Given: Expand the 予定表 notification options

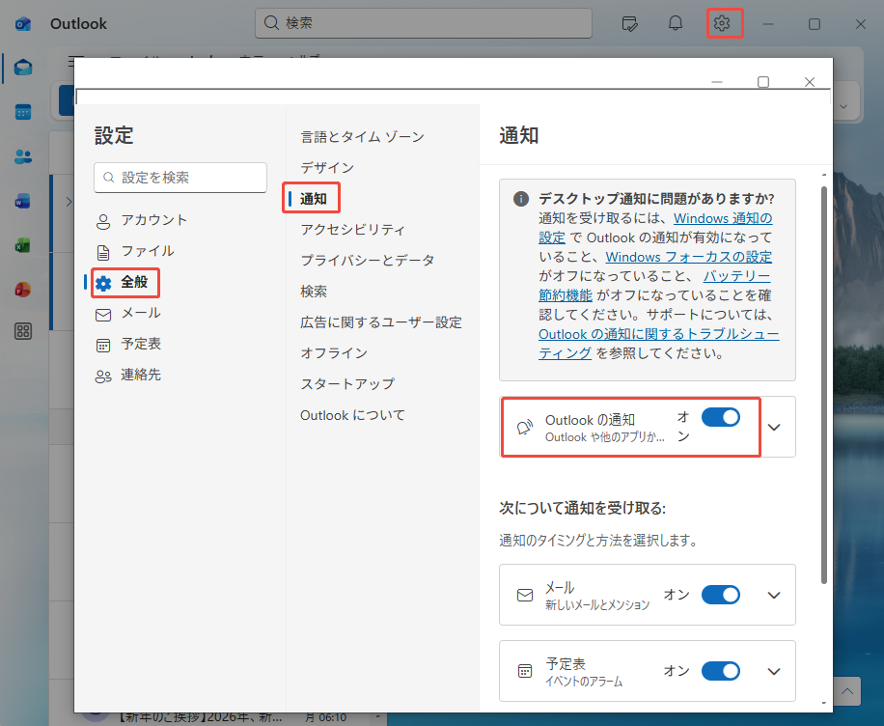Looking at the screenshot, I should [772, 671].
